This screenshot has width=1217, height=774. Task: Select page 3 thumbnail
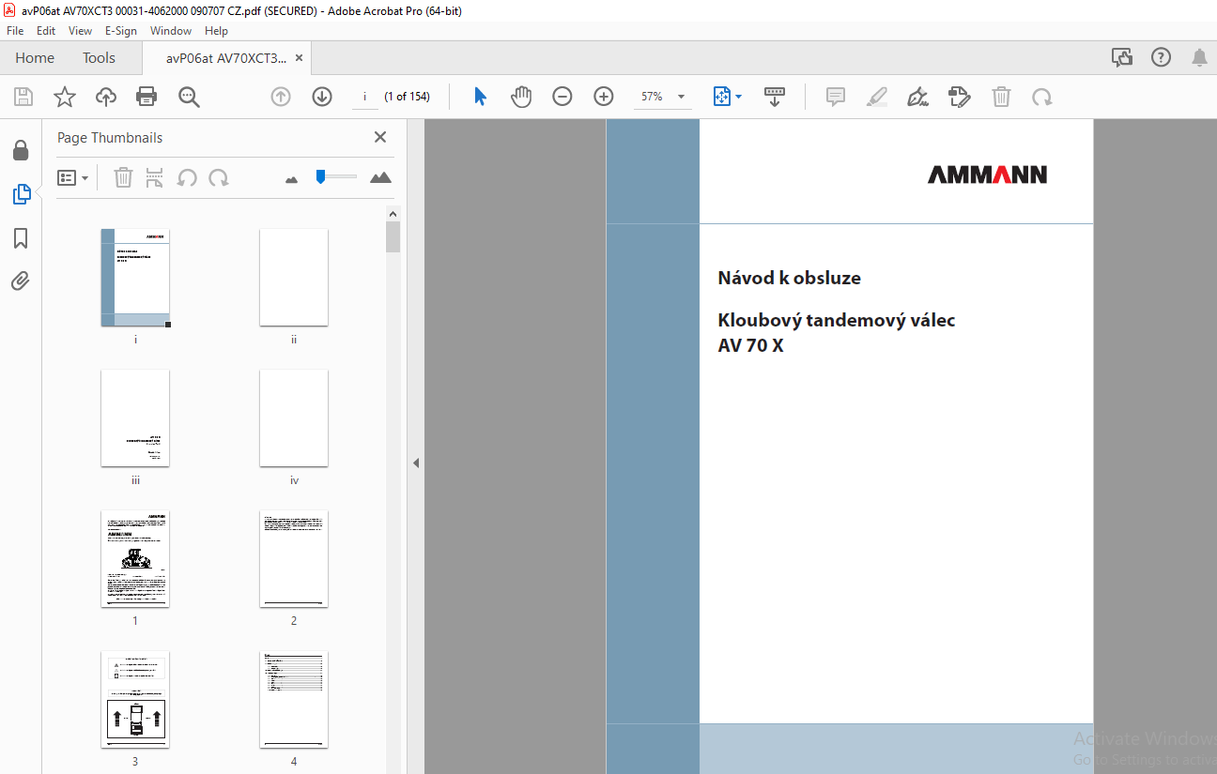(135, 700)
